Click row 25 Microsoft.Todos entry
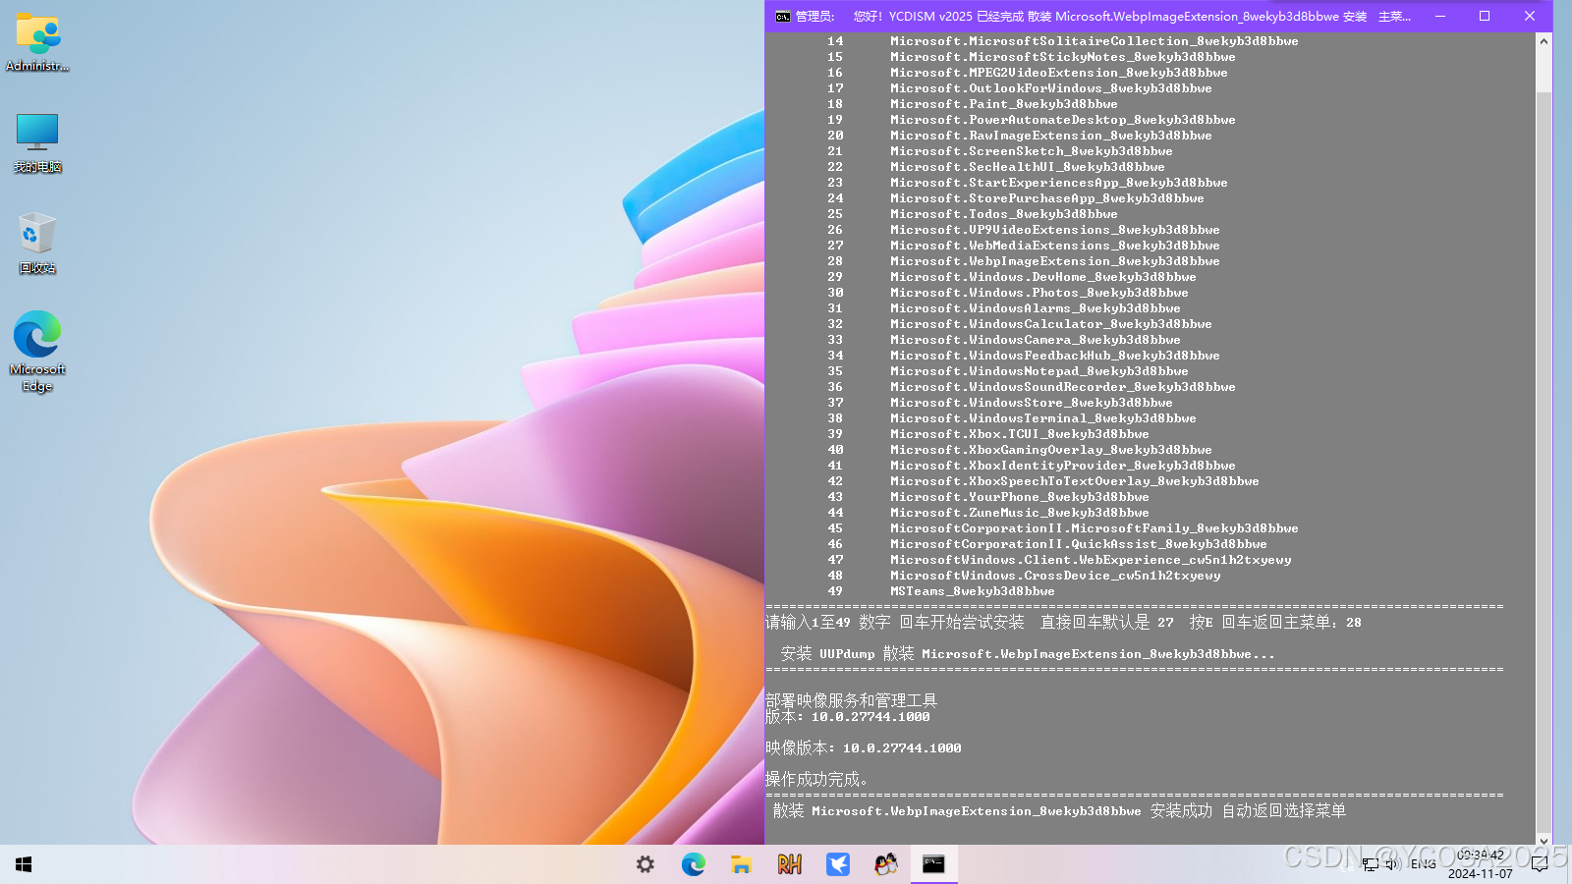Screen dimensions: 1572x884 972,214
